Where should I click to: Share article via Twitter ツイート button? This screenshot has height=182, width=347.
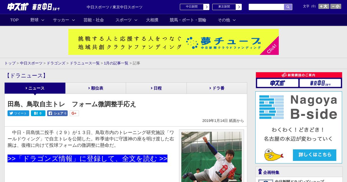click(18, 113)
